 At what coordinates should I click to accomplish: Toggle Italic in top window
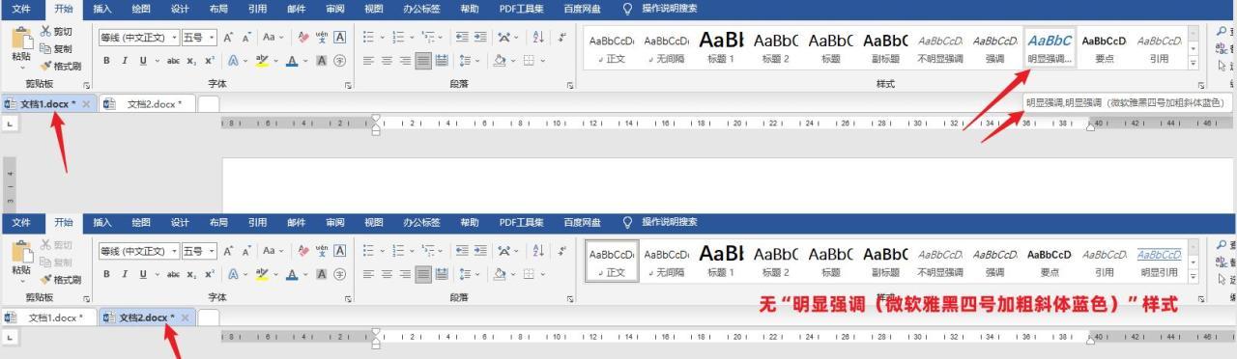(x=125, y=60)
